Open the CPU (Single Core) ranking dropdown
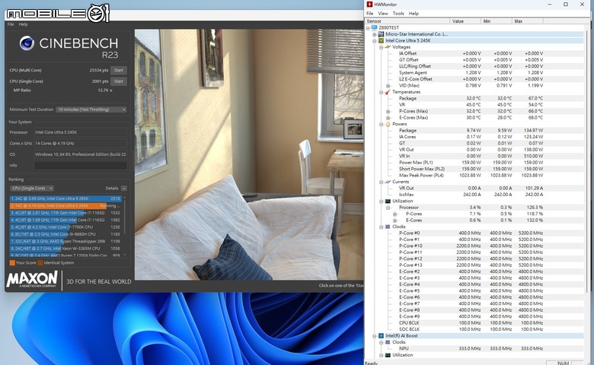 coord(32,188)
